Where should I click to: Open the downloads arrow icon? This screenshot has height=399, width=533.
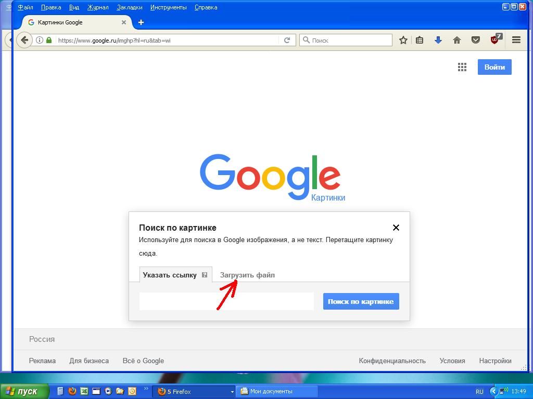438,40
